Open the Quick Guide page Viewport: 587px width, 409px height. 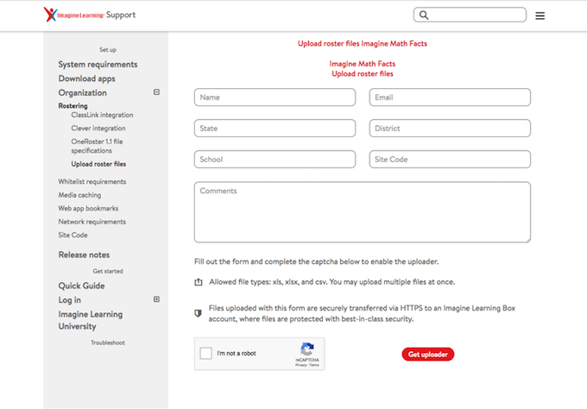81,286
